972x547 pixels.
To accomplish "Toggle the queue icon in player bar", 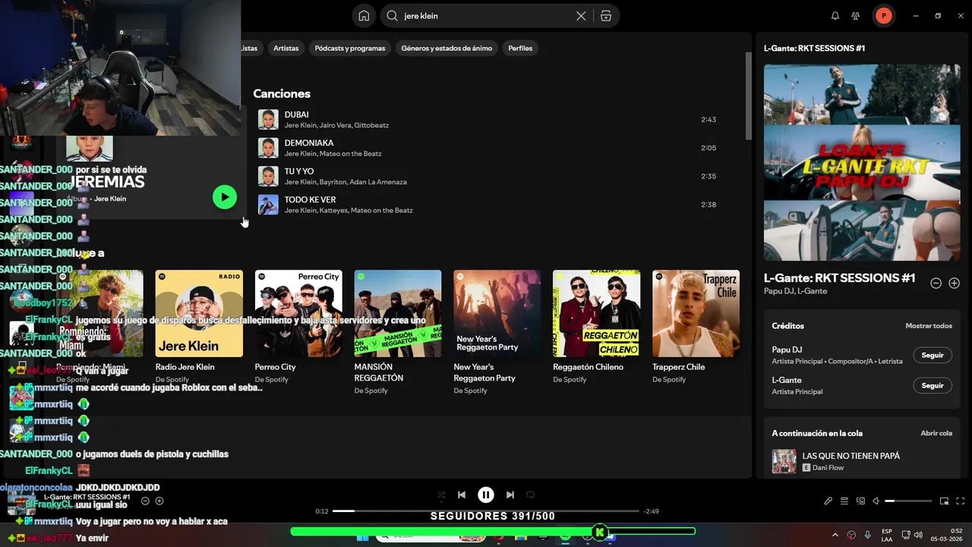I will [844, 501].
